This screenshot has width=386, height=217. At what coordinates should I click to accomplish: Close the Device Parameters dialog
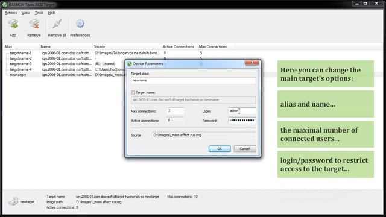pyautogui.click(x=252, y=63)
